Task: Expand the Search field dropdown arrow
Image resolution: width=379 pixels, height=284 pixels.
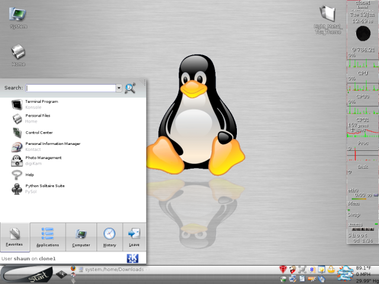Action: pos(118,88)
